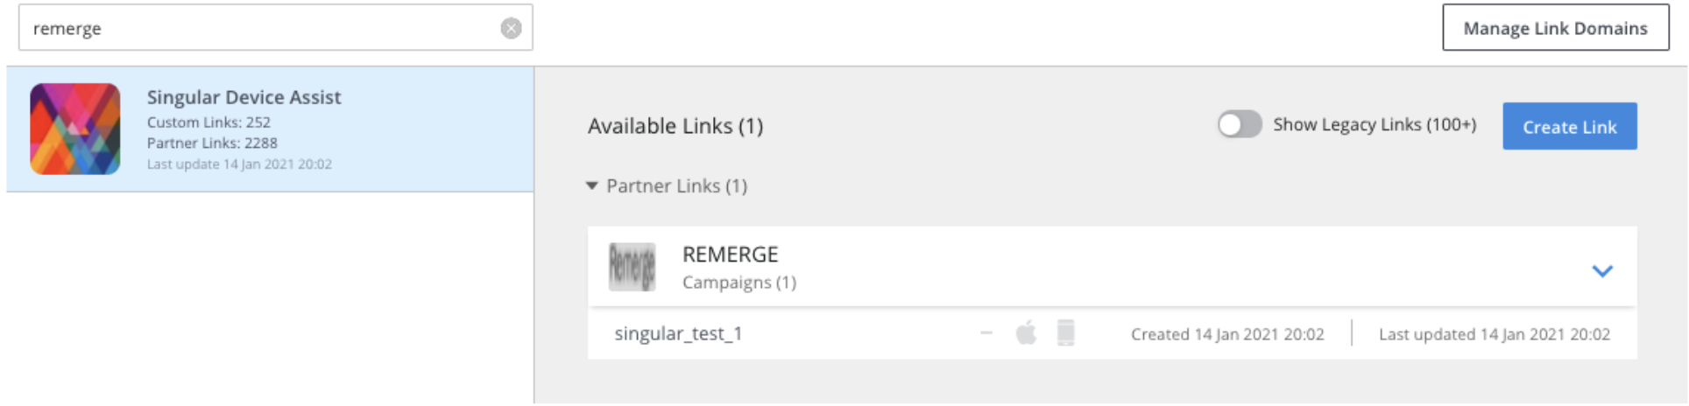Click the "Last updated 14 Jan 2021" timestamp
Image resolution: width=1689 pixels, height=406 pixels.
click(x=1494, y=334)
